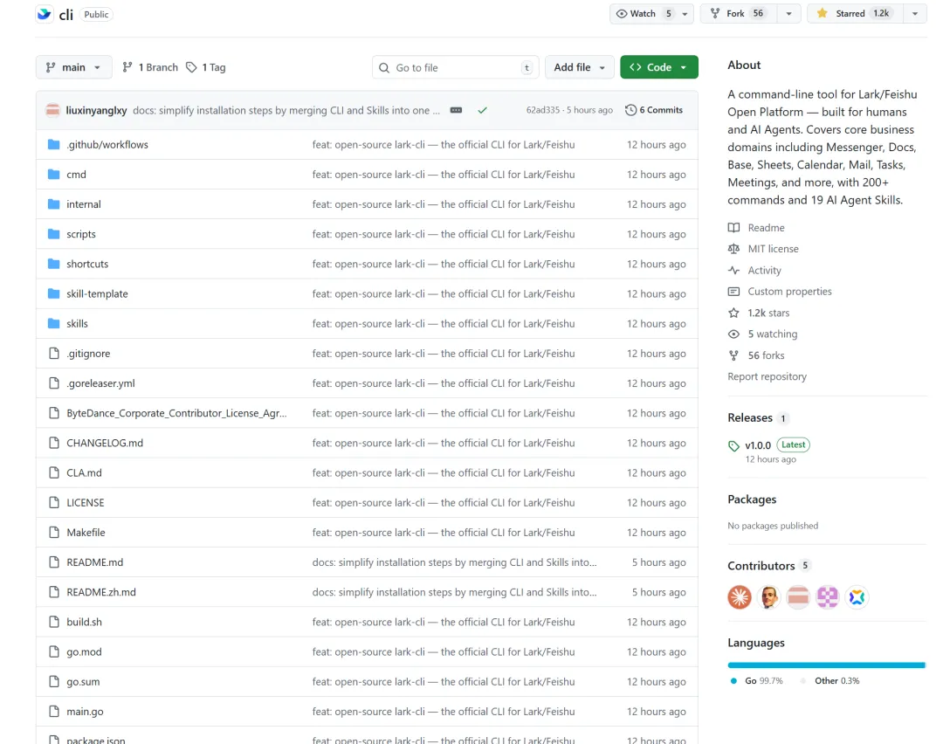Open the Watch notifications dropdown arrow
This screenshot has width=943, height=744.
685,14
